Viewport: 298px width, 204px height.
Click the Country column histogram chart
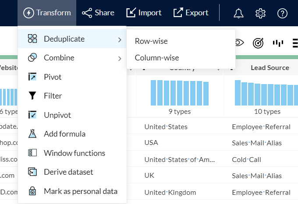click(179, 92)
